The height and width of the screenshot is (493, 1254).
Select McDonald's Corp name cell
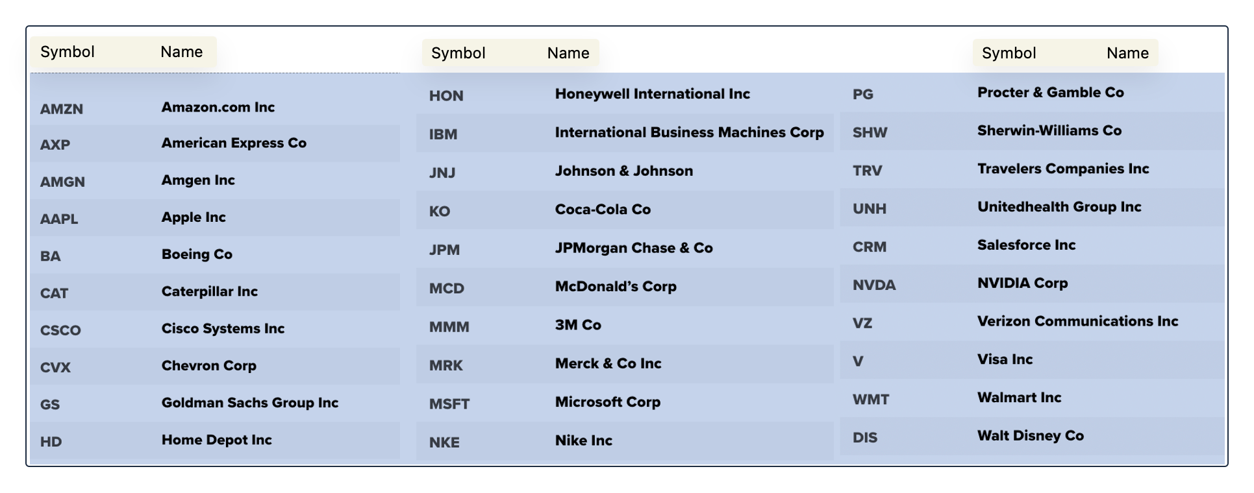(x=616, y=286)
